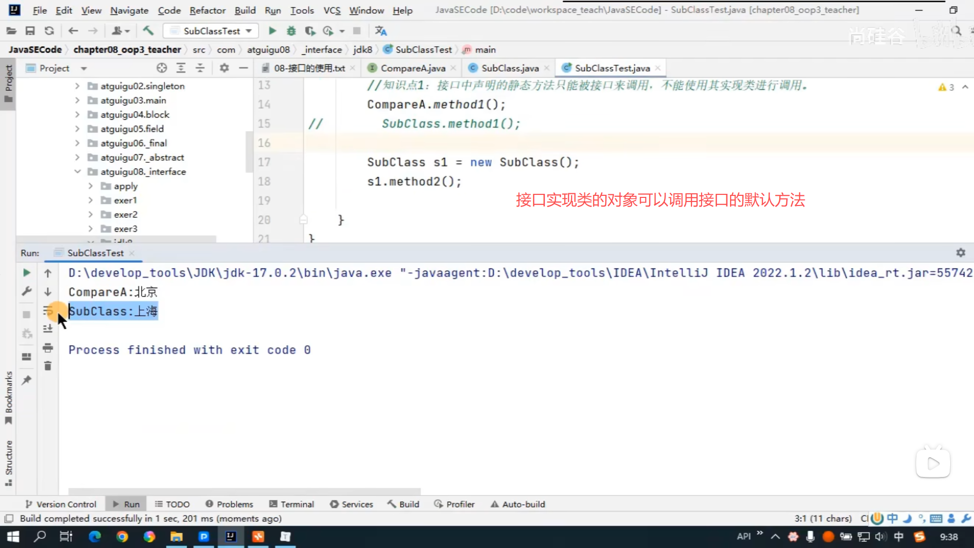Click the Clear All trash icon in console

(48, 366)
